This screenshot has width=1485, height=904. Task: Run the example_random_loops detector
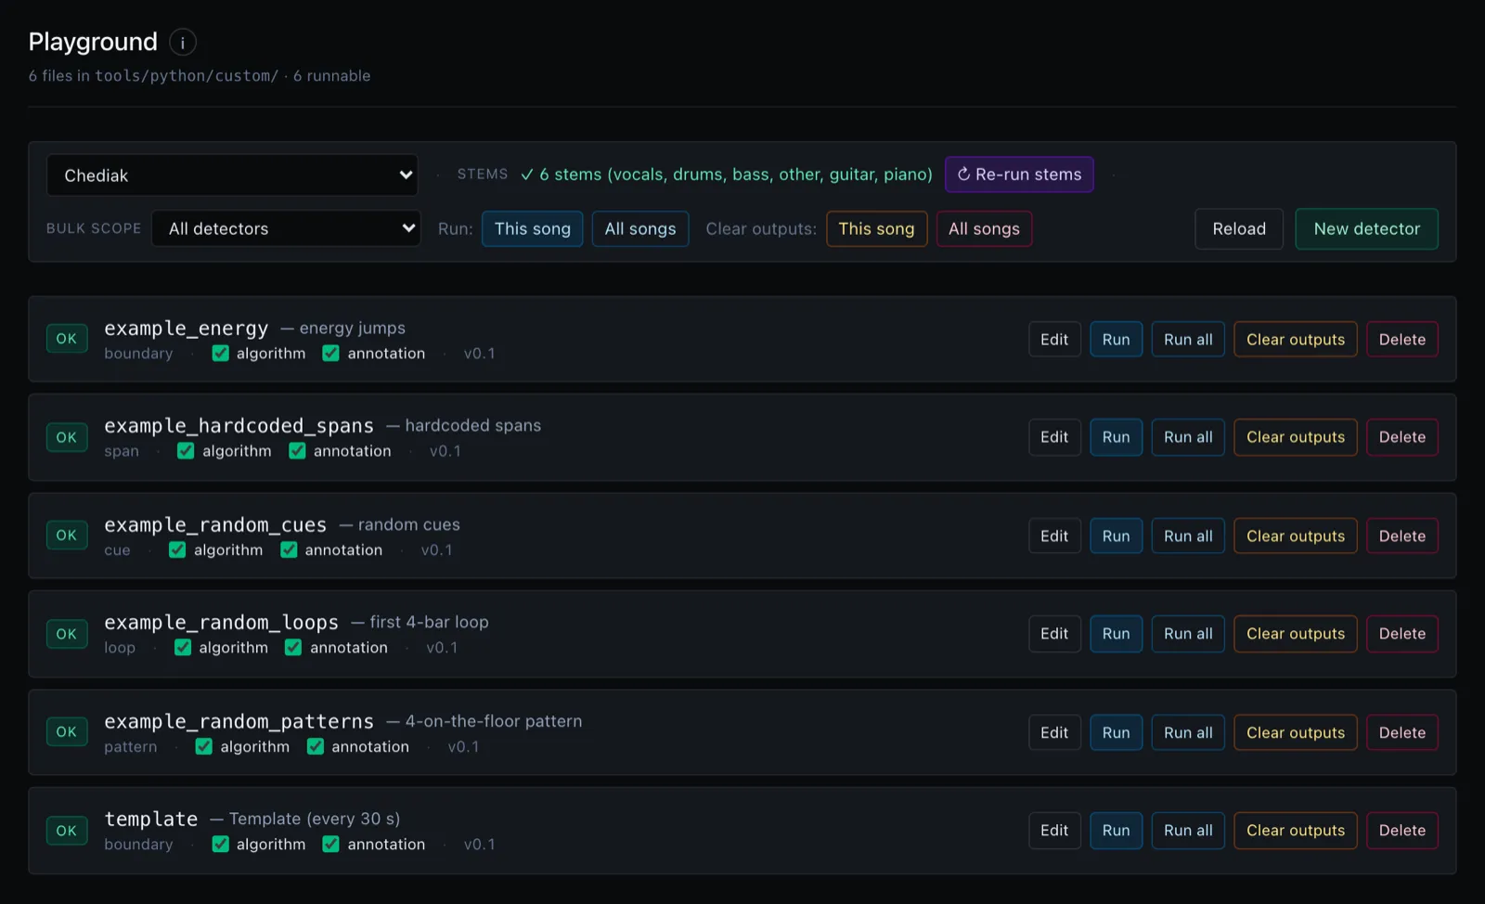click(1117, 634)
